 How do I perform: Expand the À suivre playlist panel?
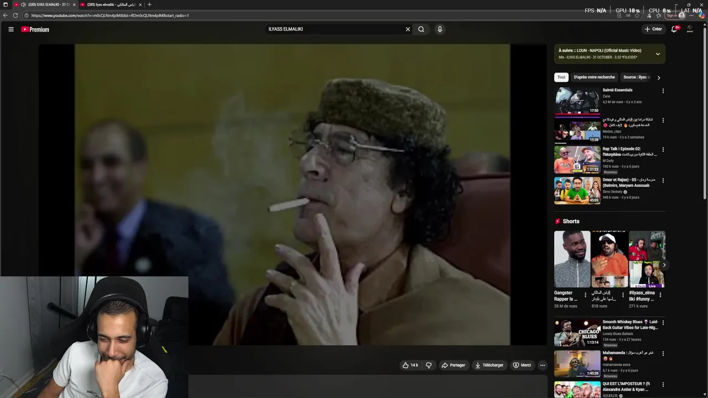click(x=658, y=54)
